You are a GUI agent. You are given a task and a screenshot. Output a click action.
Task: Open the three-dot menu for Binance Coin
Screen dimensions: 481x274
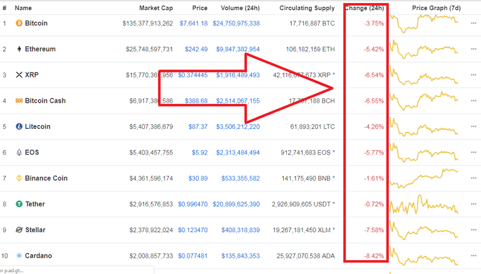click(473, 178)
